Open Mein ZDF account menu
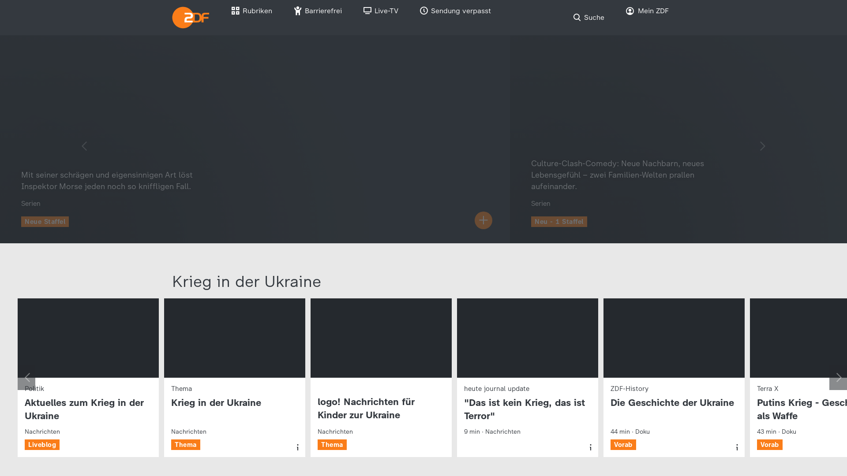This screenshot has height=476, width=847. tap(647, 11)
